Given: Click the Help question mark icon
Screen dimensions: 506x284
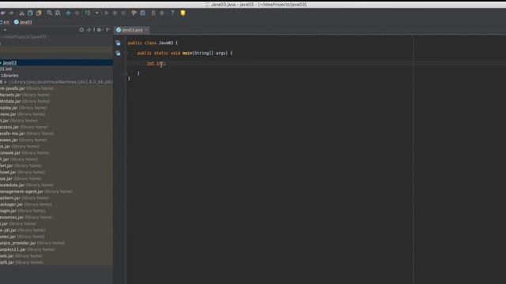Looking at the screenshot, I should click(172, 13).
